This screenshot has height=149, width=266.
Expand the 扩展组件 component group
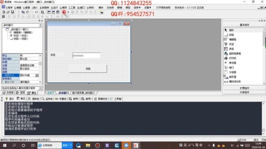click(x=244, y=88)
